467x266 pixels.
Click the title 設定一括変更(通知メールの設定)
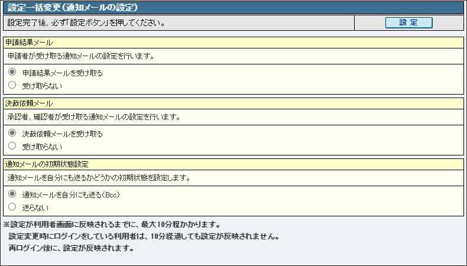[x=73, y=8]
